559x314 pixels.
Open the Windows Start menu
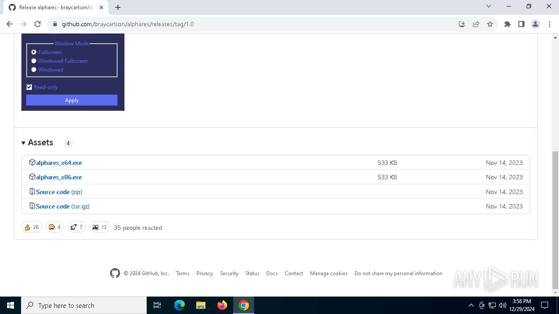[10, 305]
